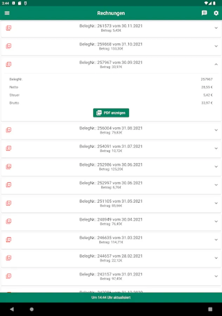This screenshot has width=222, height=316.
Task: Open the settings gear
Action: [x=216, y=13]
